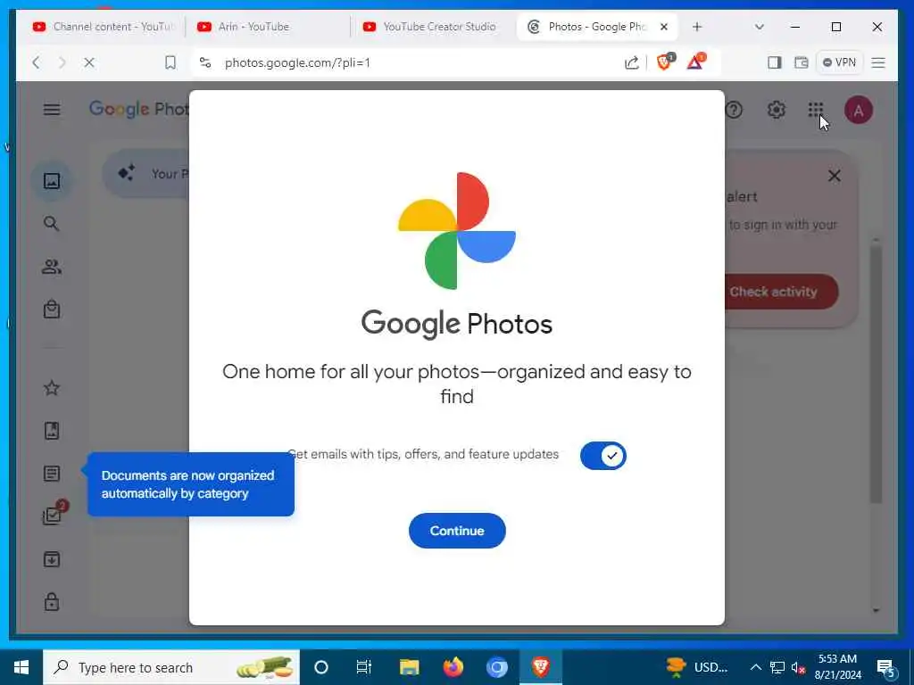The height and width of the screenshot is (685, 914).
Task: Click the Google Photos logo in the header
Action: pos(138,109)
